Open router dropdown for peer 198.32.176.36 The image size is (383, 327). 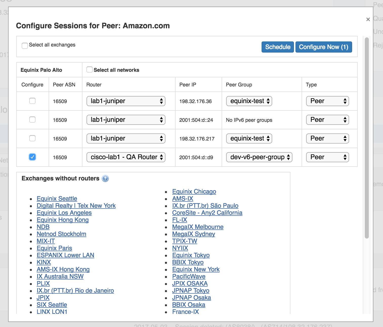pos(126,101)
